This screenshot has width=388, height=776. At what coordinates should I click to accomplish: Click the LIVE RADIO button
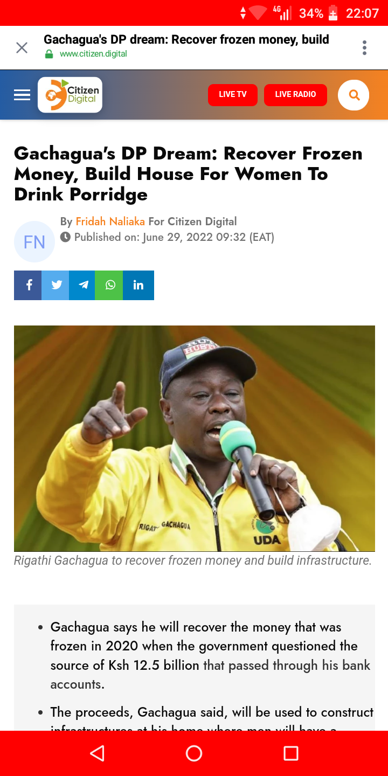[x=295, y=94]
